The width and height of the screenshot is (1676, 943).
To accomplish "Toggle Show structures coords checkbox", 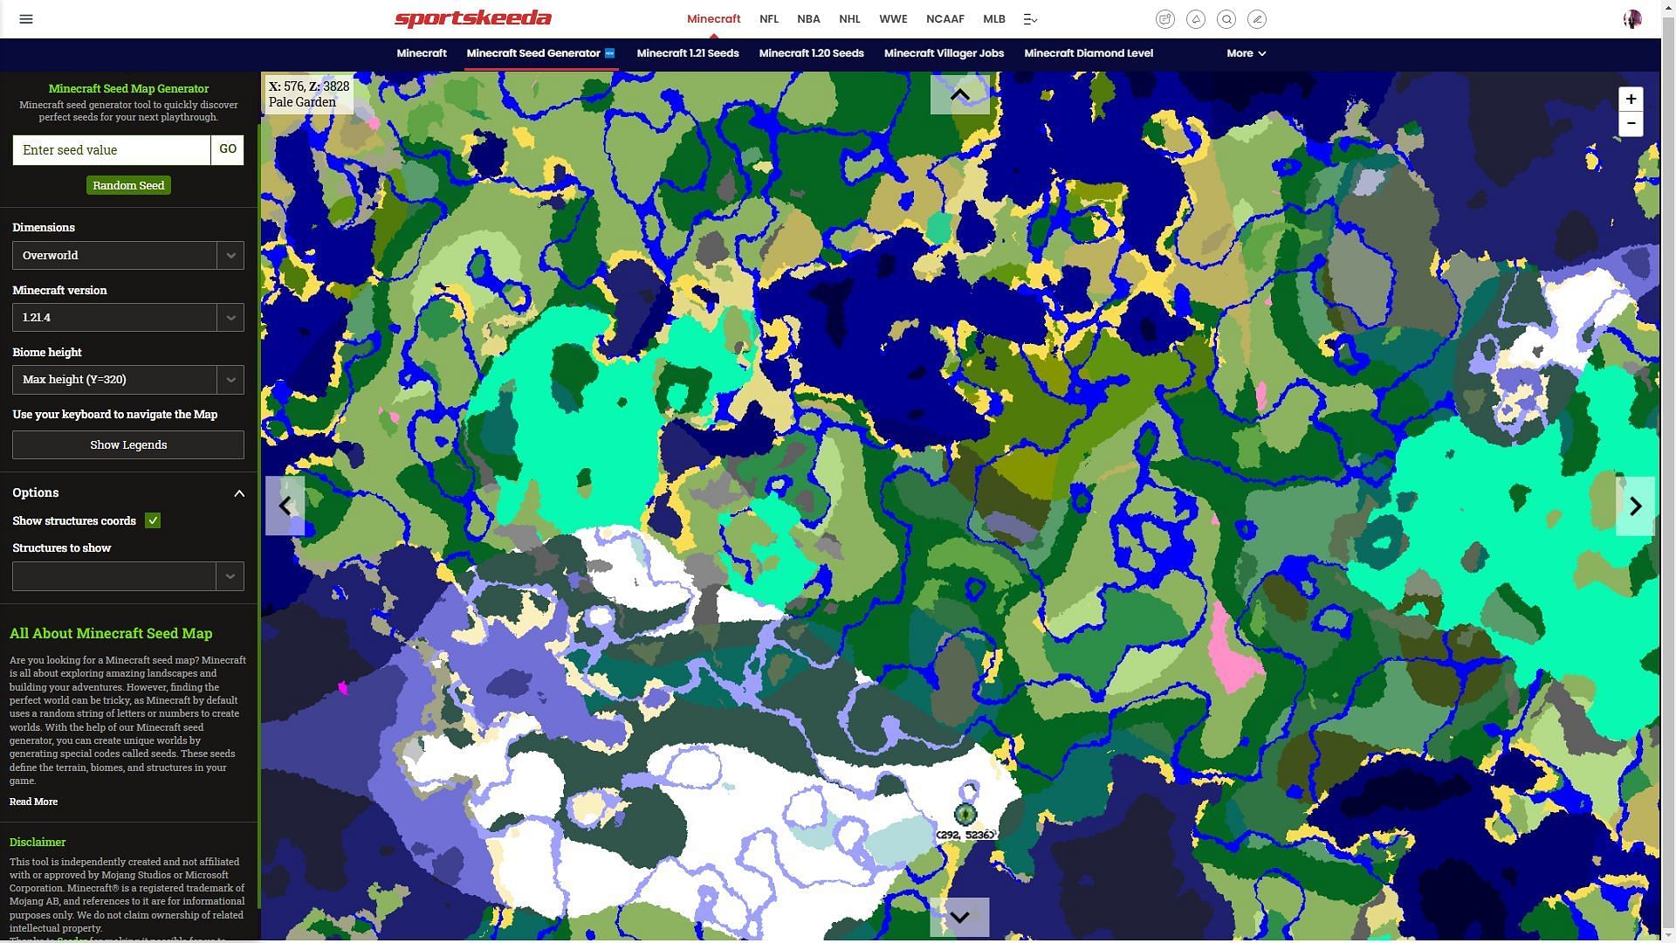I will tap(152, 520).
